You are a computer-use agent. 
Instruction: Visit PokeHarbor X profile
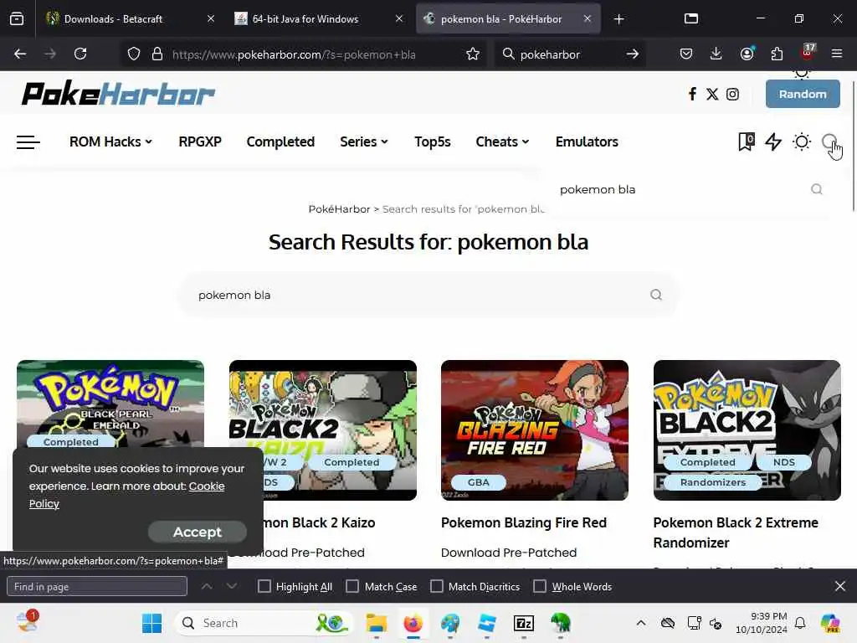pyautogui.click(x=712, y=94)
